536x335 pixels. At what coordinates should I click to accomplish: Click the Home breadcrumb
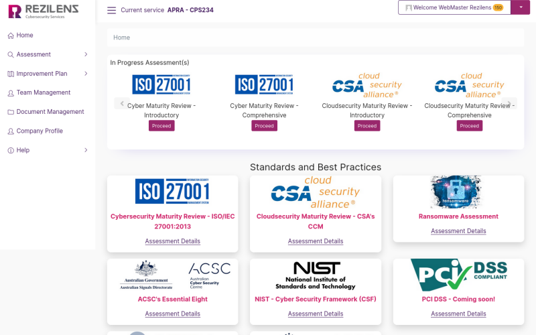click(122, 38)
